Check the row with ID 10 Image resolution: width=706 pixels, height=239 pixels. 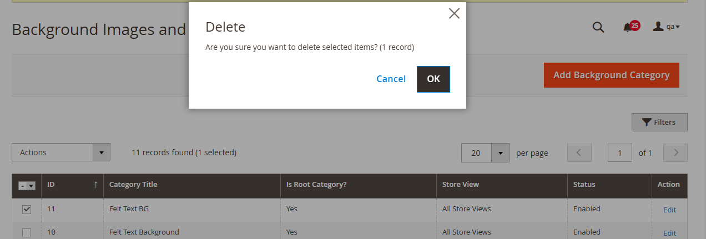click(x=27, y=233)
